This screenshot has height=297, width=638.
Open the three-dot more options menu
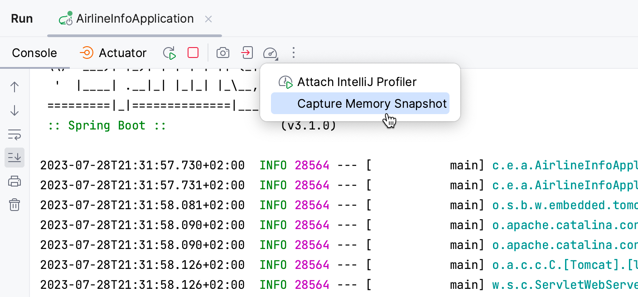pos(294,53)
